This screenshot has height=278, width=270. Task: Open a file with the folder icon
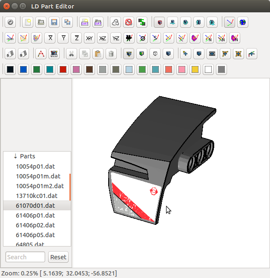click(x=41, y=22)
